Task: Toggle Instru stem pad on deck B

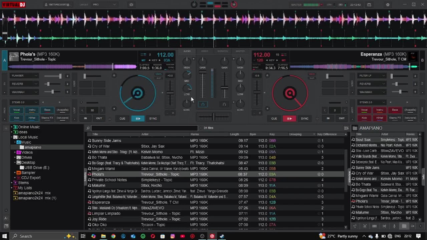Action: click(380, 110)
